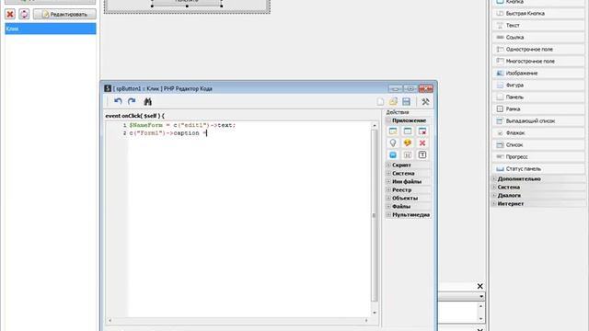Click Редактировать to edit the event
This screenshot has width=589, height=331.
(64, 15)
